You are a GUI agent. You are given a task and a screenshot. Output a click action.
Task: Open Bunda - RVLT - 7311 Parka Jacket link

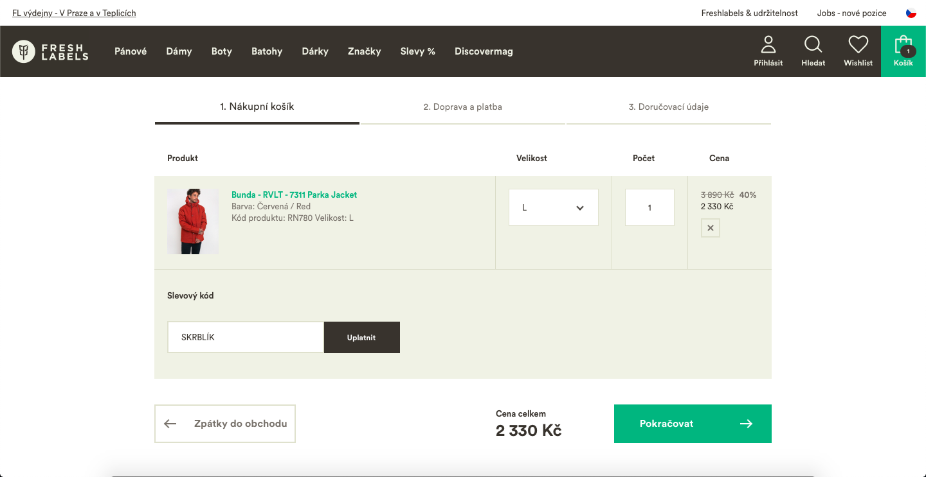click(294, 195)
